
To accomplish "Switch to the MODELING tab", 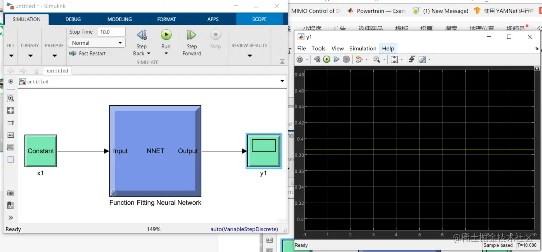I will pos(119,19).
